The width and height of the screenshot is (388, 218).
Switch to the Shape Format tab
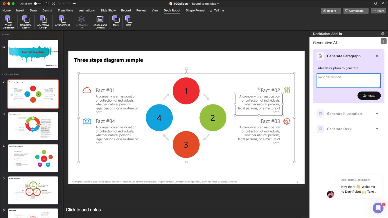(x=195, y=11)
